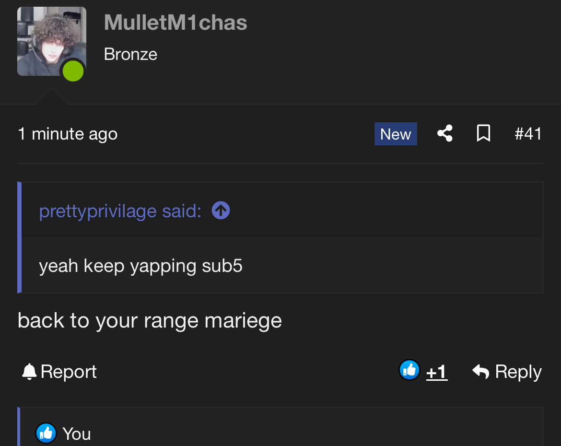Click the "1 minute ago" timestamp
Image resolution: width=561 pixels, height=446 pixels.
tap(68, 134)
